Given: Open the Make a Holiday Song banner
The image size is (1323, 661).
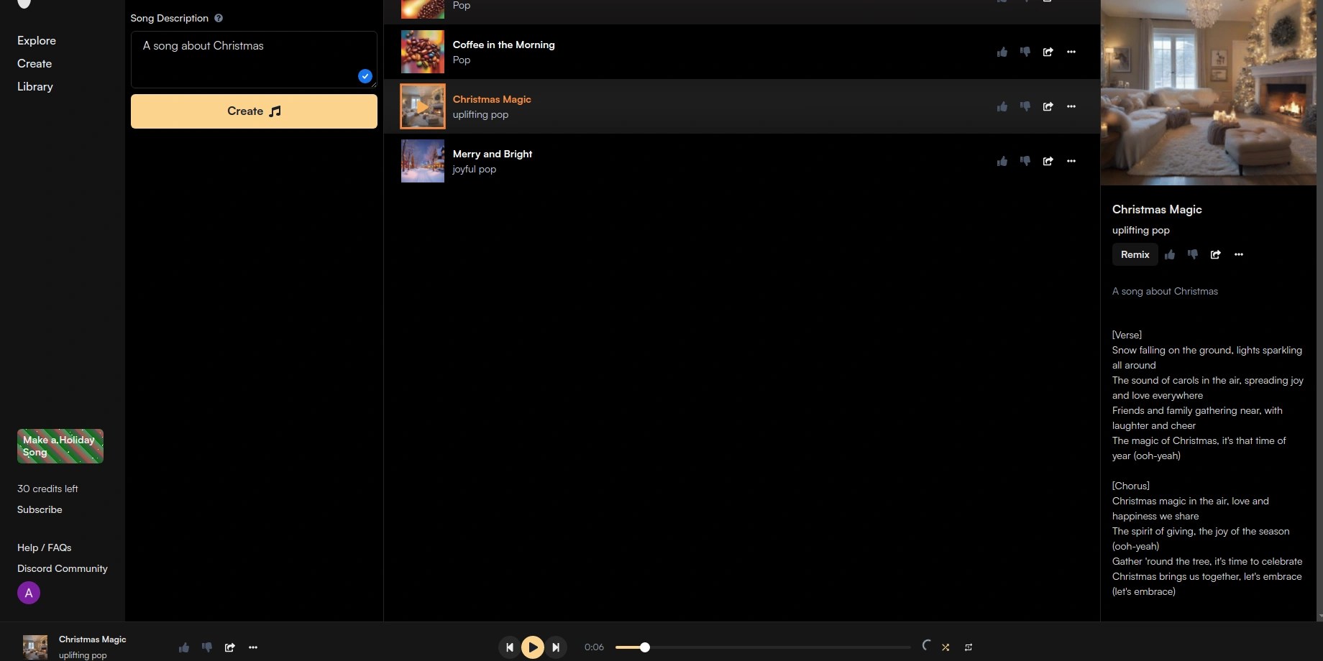Looking at the screenshot, I should (x=60, y=446).
